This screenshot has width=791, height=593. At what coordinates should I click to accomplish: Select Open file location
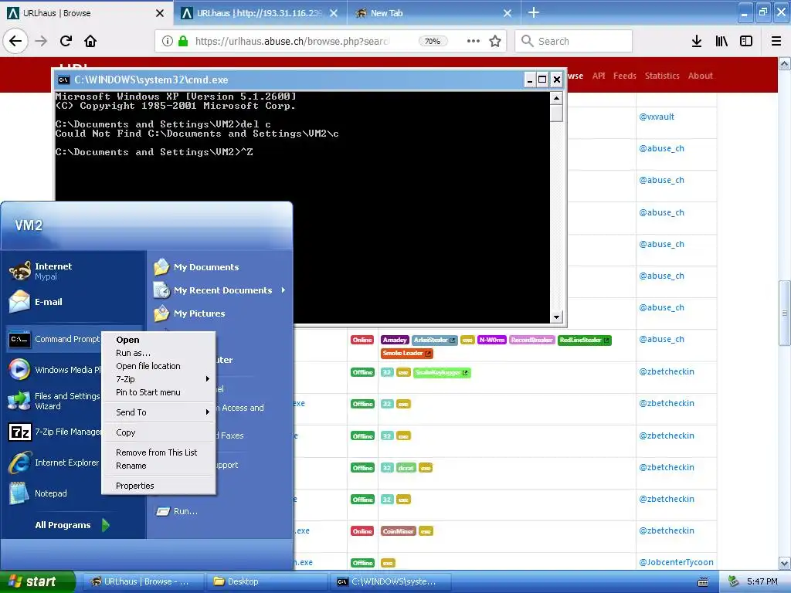point(159,366)
